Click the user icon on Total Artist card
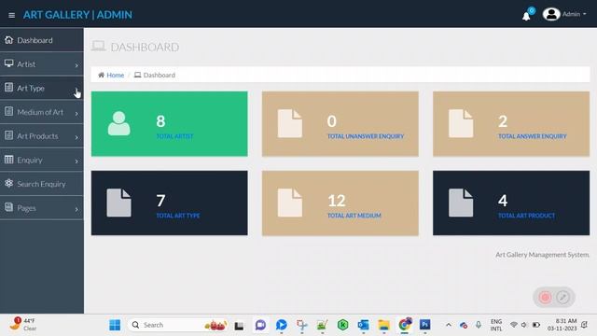597x336 pixels. (x=118, y=123)
